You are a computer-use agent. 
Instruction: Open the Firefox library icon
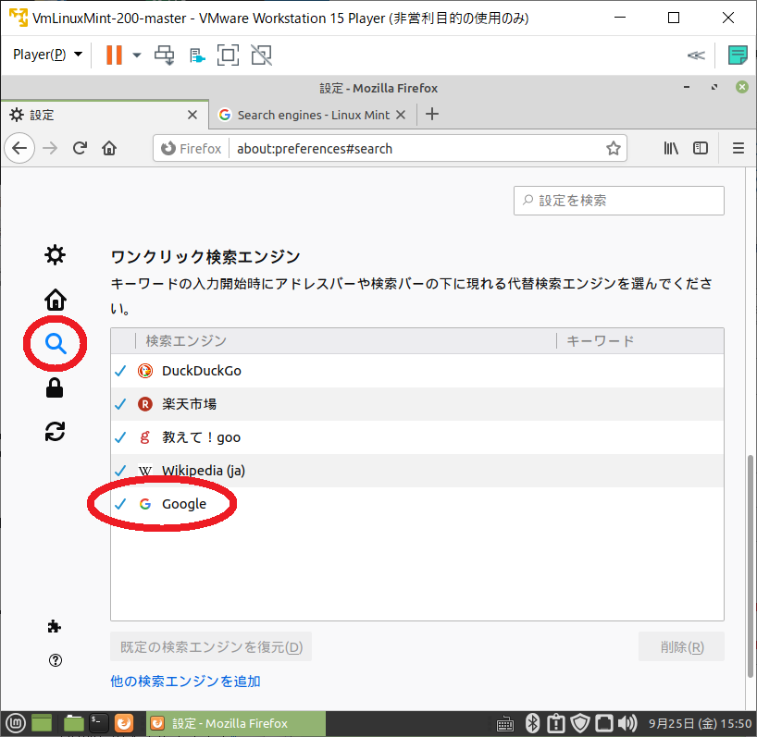[671, 148]
